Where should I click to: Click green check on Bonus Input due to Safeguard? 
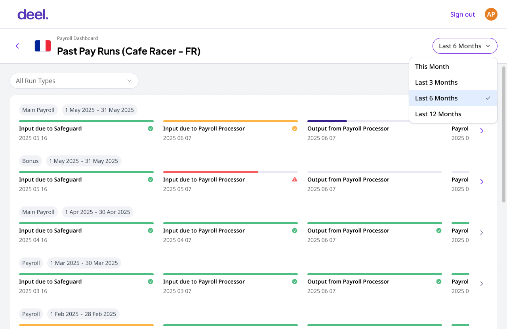pos(151,180)
